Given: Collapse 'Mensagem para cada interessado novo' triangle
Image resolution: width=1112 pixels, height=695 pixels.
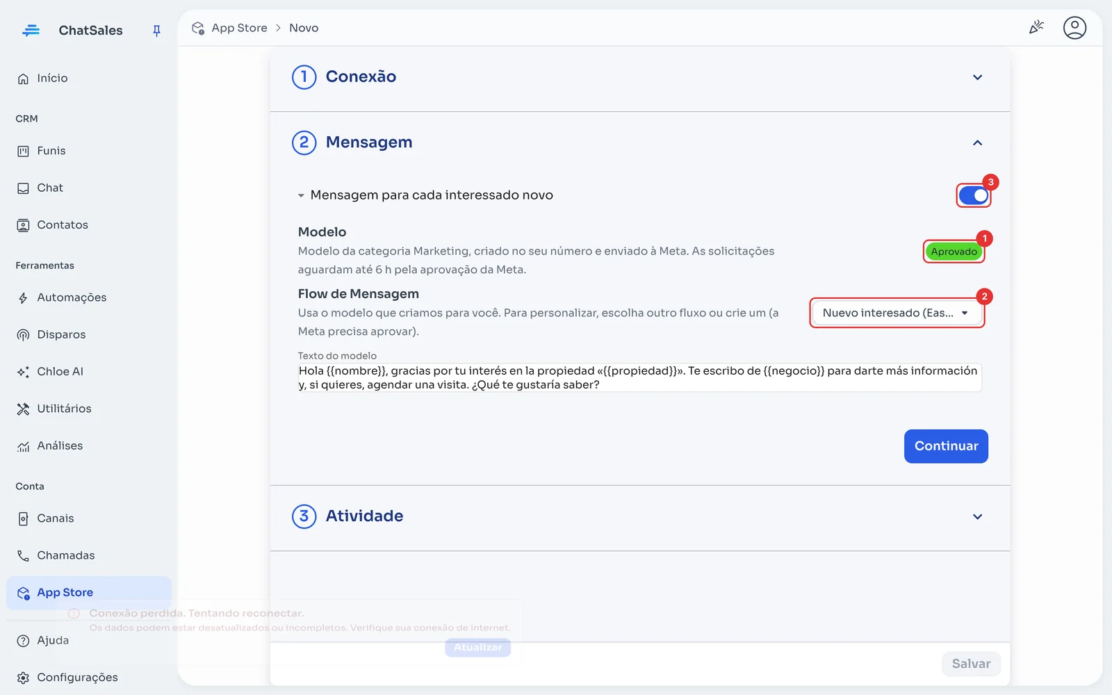Looking at the screenshot, I should [x=301, y=196].
